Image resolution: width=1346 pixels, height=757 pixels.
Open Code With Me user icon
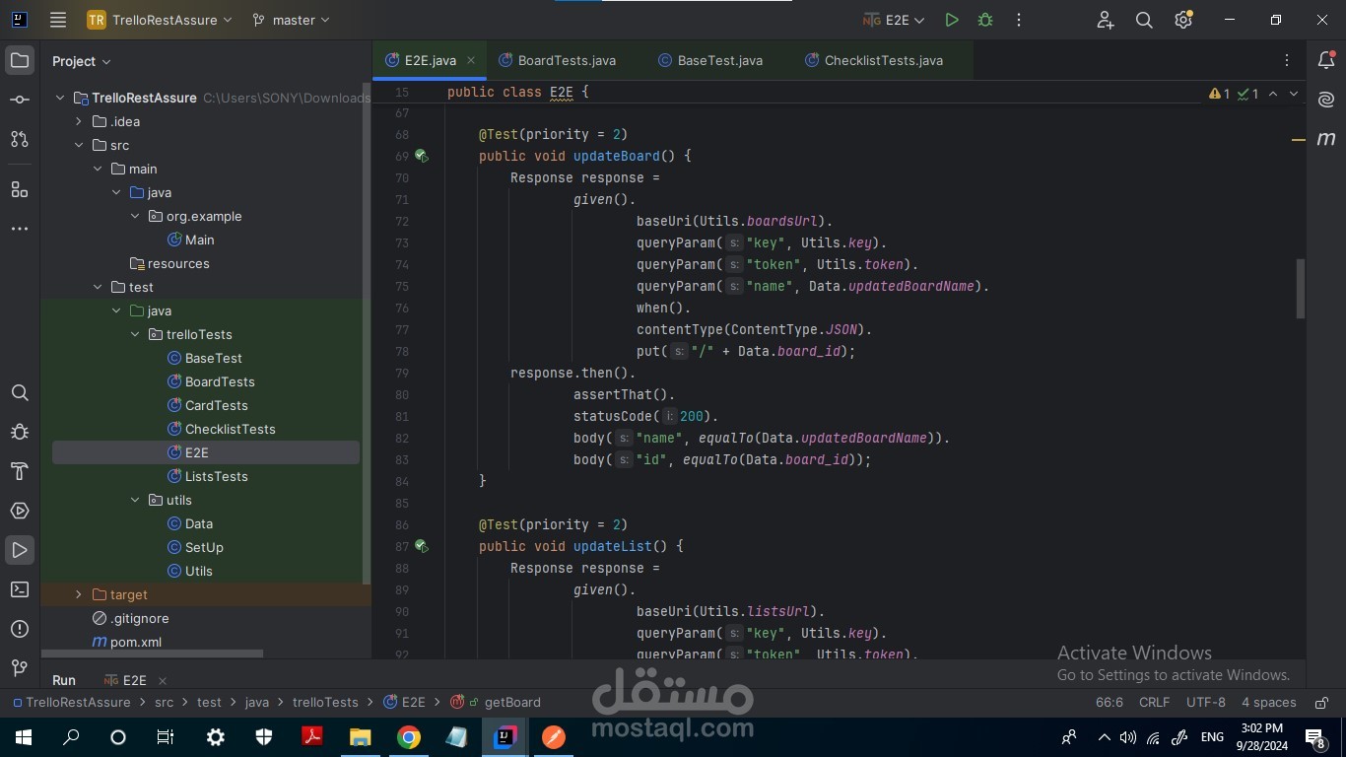pyautogui.click(x=1105, y=20)
